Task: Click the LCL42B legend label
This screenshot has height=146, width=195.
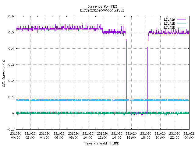Action: (x=169, y=27)
